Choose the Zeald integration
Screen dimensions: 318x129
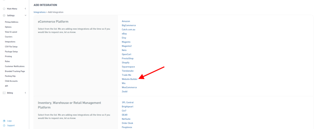125,92
